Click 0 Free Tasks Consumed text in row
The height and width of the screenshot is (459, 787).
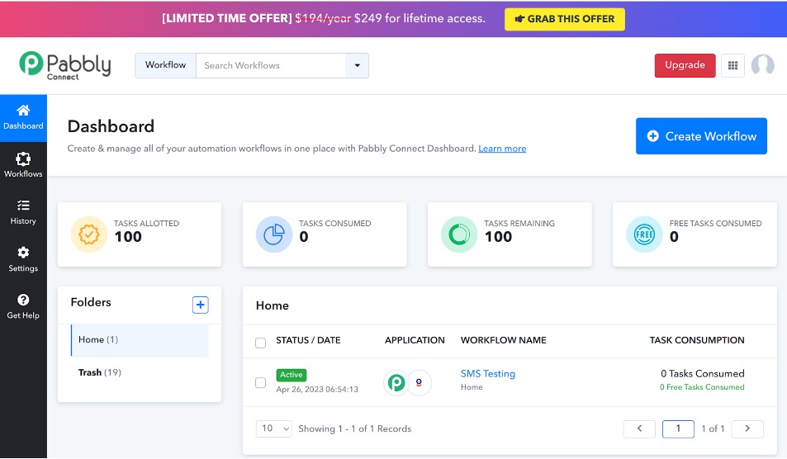702,386
